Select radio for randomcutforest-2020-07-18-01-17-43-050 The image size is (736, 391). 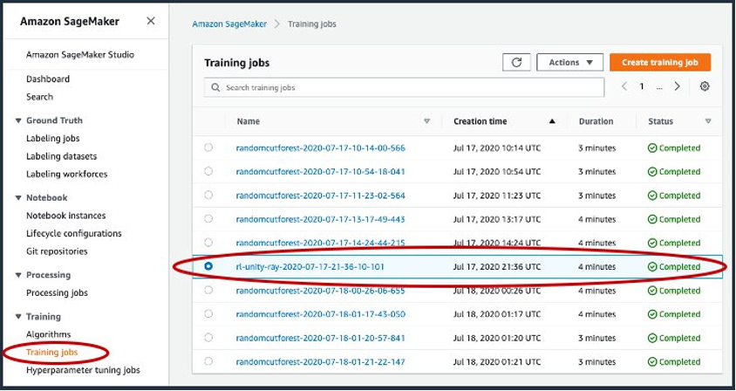(x=208, y=314)
